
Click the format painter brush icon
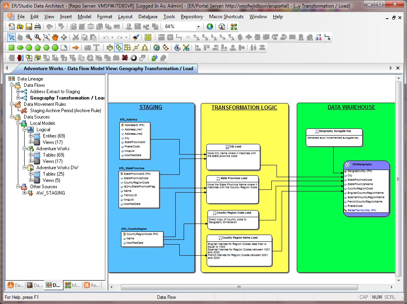pyautogui.click(x=136, y=37)
